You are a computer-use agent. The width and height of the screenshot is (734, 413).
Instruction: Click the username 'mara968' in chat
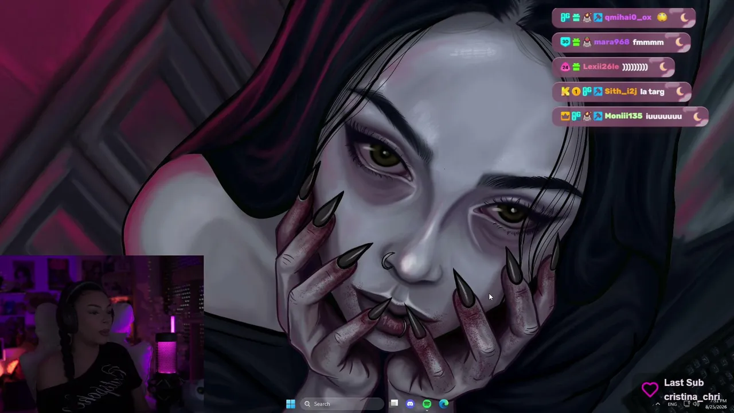pos(611,42)
